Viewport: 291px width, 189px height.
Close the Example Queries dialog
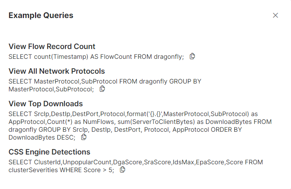275,15
